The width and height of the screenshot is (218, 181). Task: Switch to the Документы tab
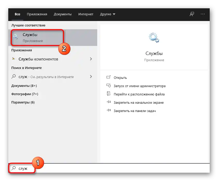(63, 14)
